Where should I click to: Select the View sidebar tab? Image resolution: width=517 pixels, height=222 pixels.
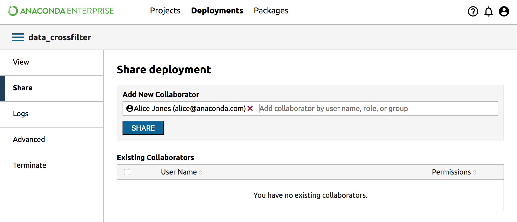(21, 62)
